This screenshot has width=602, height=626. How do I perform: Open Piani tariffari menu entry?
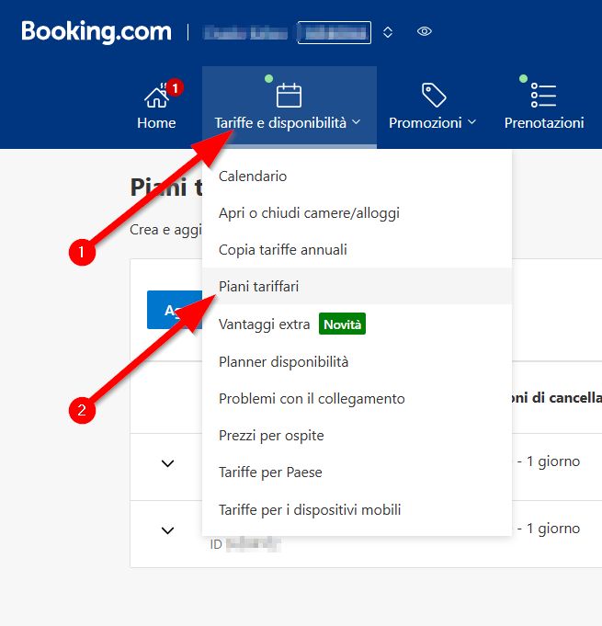357,286
